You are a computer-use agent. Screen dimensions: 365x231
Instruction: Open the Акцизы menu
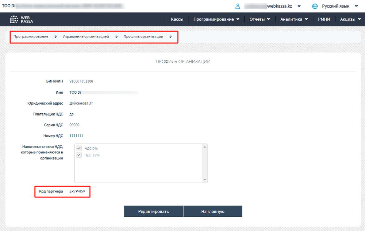[347, 19]
